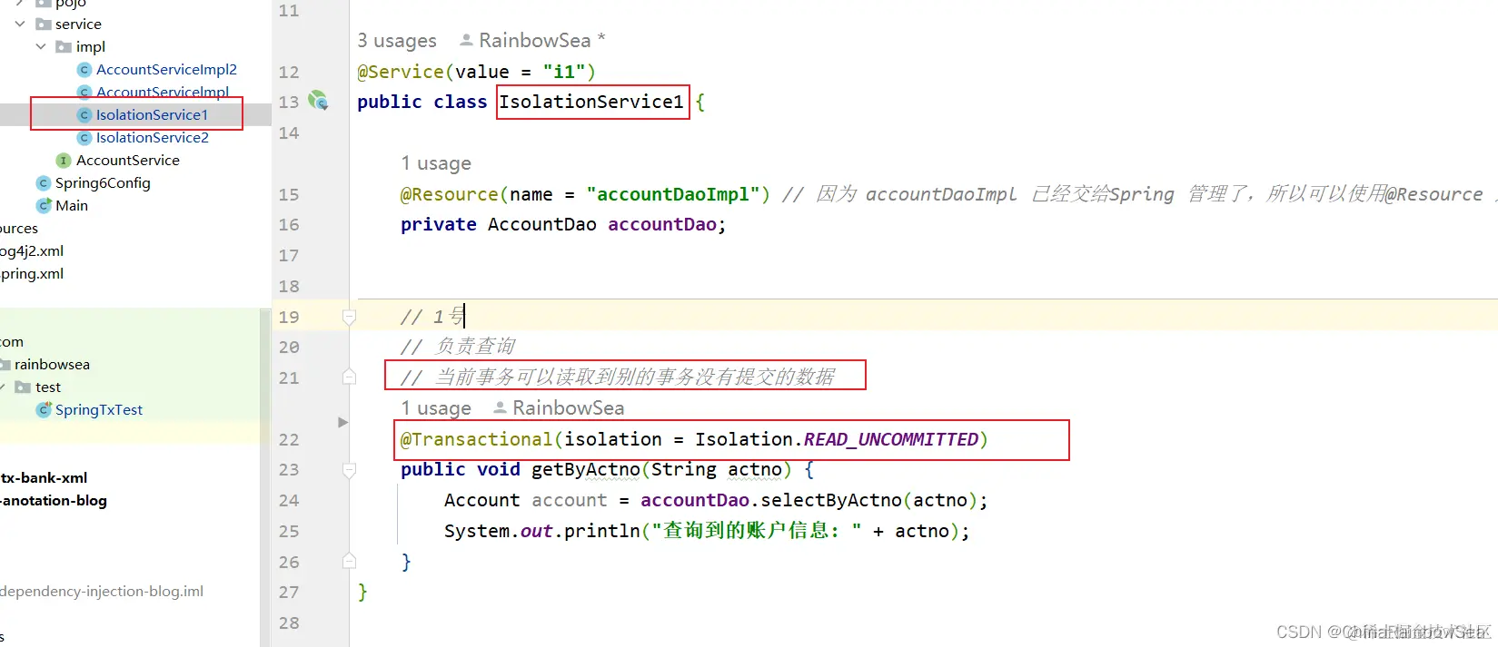This screenshot has width=1498, height=647.
Task: Click RainbowSea author hint above getByActno
Action: pyautogui.click(x=568, y=408)
